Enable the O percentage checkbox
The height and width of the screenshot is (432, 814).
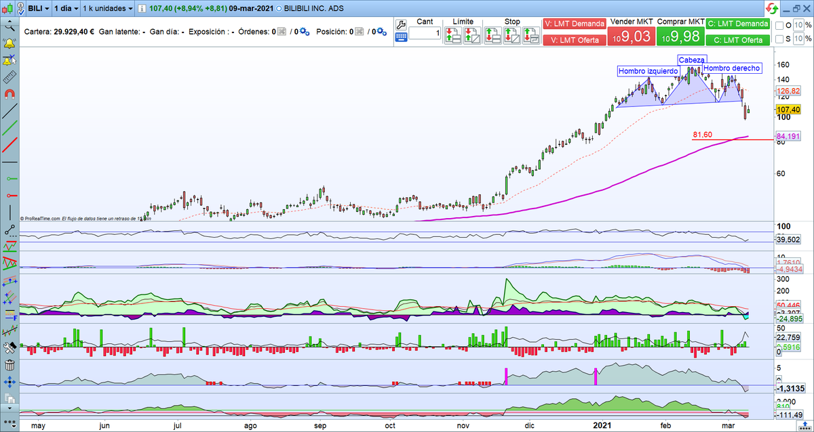pyautogui.click(x=779, y=25)
